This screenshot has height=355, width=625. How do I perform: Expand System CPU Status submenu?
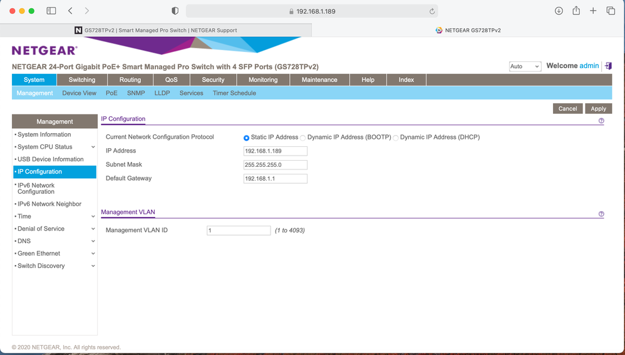93,147
